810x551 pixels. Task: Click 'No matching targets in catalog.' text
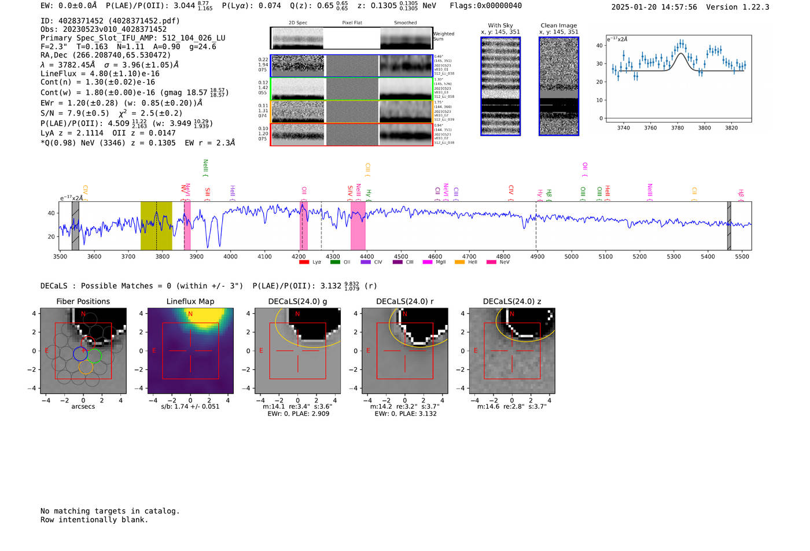[x=110, y=511]
